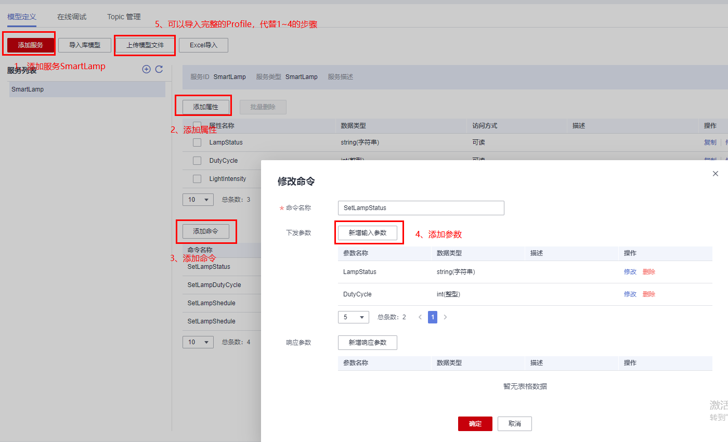
Task: Switch to the 模型定义 tab
Action: tap(22, 17)
